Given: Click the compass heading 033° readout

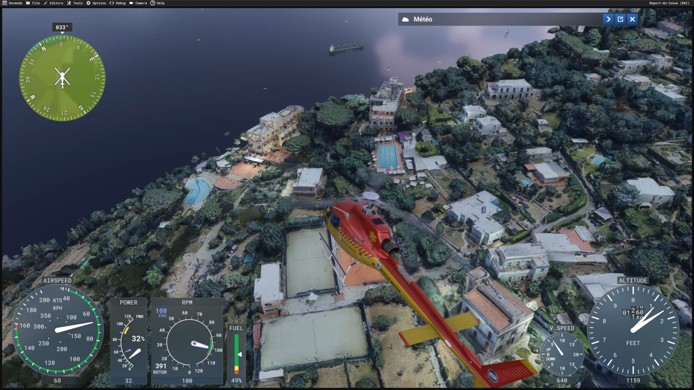Looking at the screenshot, I should click(62, 27).
